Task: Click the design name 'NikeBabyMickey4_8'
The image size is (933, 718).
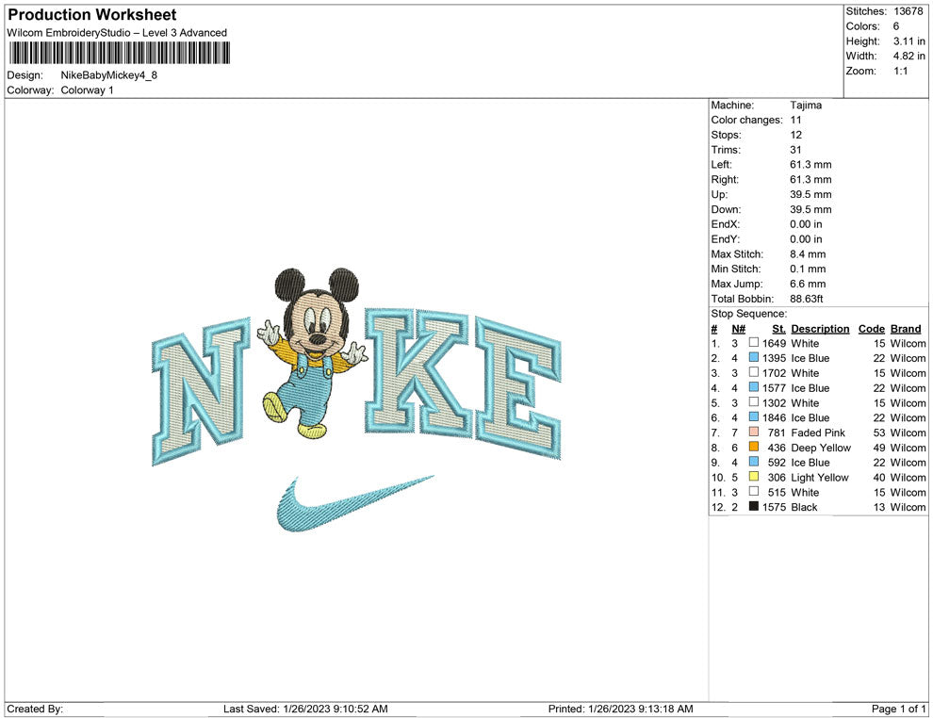Action: coord(109,75)
